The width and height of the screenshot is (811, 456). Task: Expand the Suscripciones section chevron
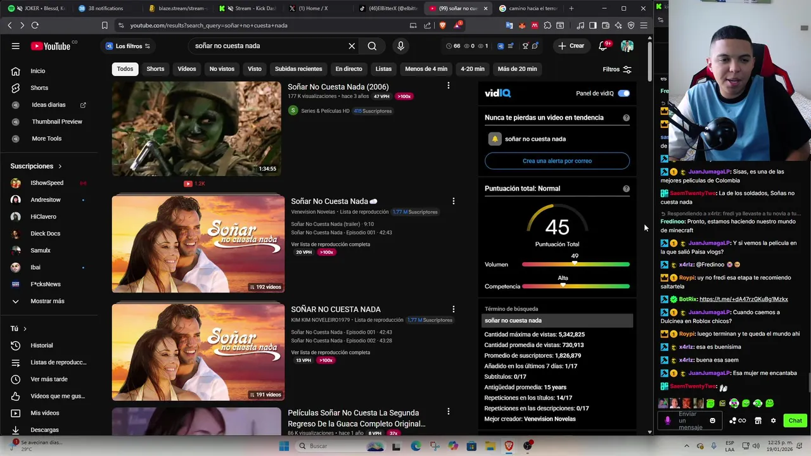click(60, 166)
